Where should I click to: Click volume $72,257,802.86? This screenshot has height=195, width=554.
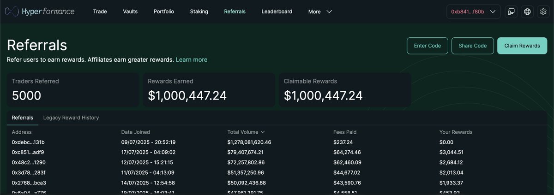(246, 162)
